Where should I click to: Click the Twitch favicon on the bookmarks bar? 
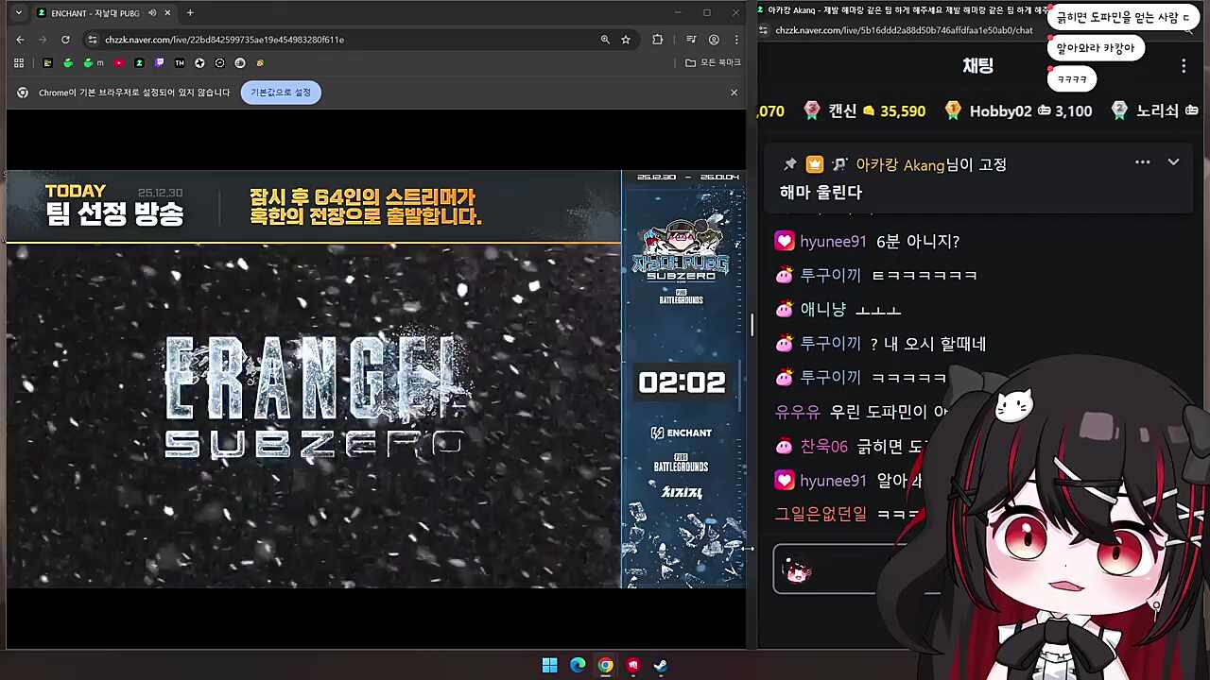157,62
